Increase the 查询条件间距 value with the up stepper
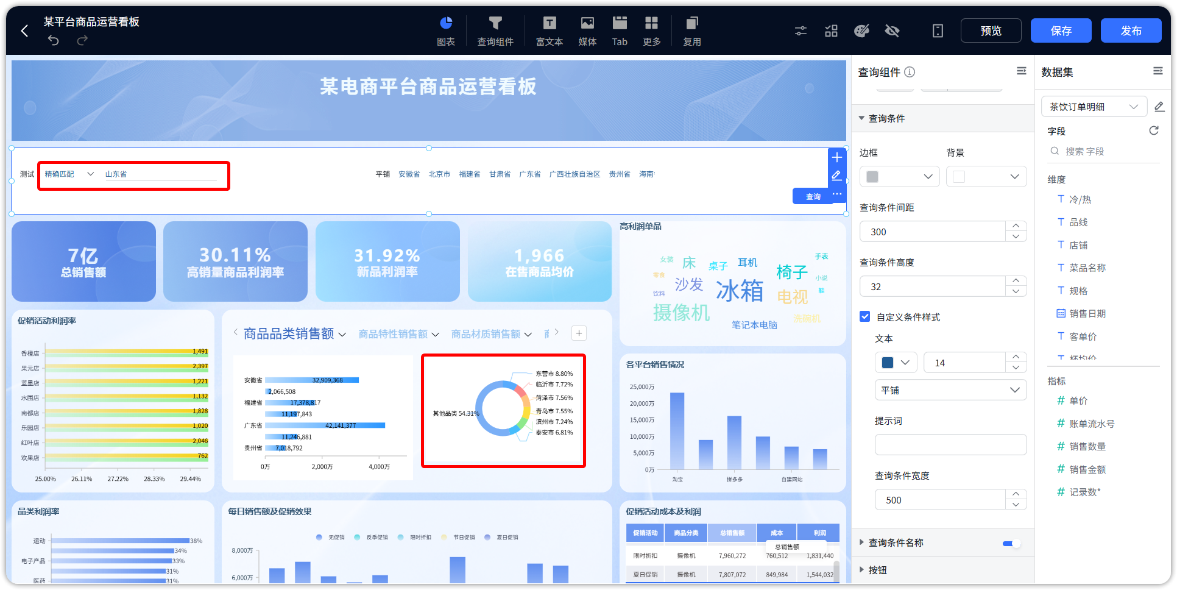 tap(1016, 226)
